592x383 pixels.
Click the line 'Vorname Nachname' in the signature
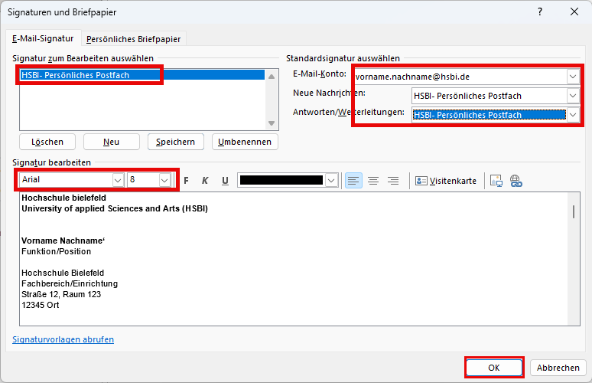tap(63, 241)
